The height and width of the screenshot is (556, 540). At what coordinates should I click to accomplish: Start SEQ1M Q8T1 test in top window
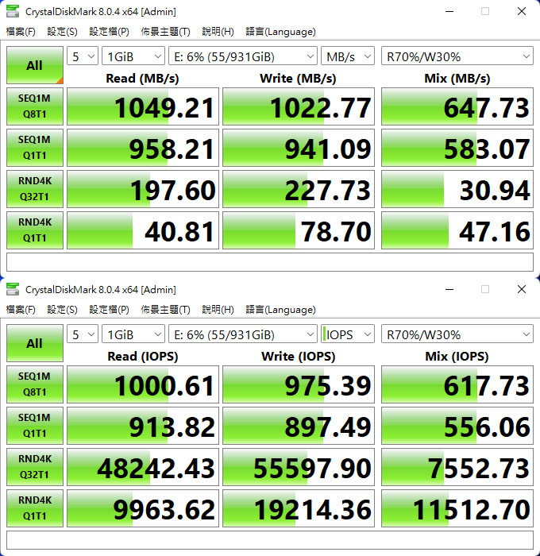coord(35,106)
